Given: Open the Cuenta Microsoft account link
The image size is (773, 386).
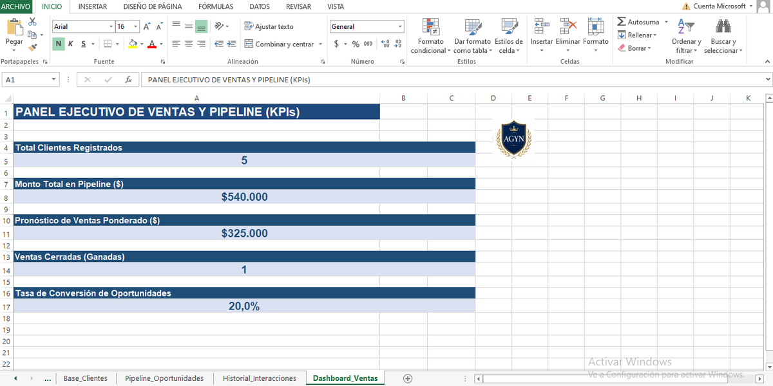Looking at the screenshot, I should coord(719,6).
